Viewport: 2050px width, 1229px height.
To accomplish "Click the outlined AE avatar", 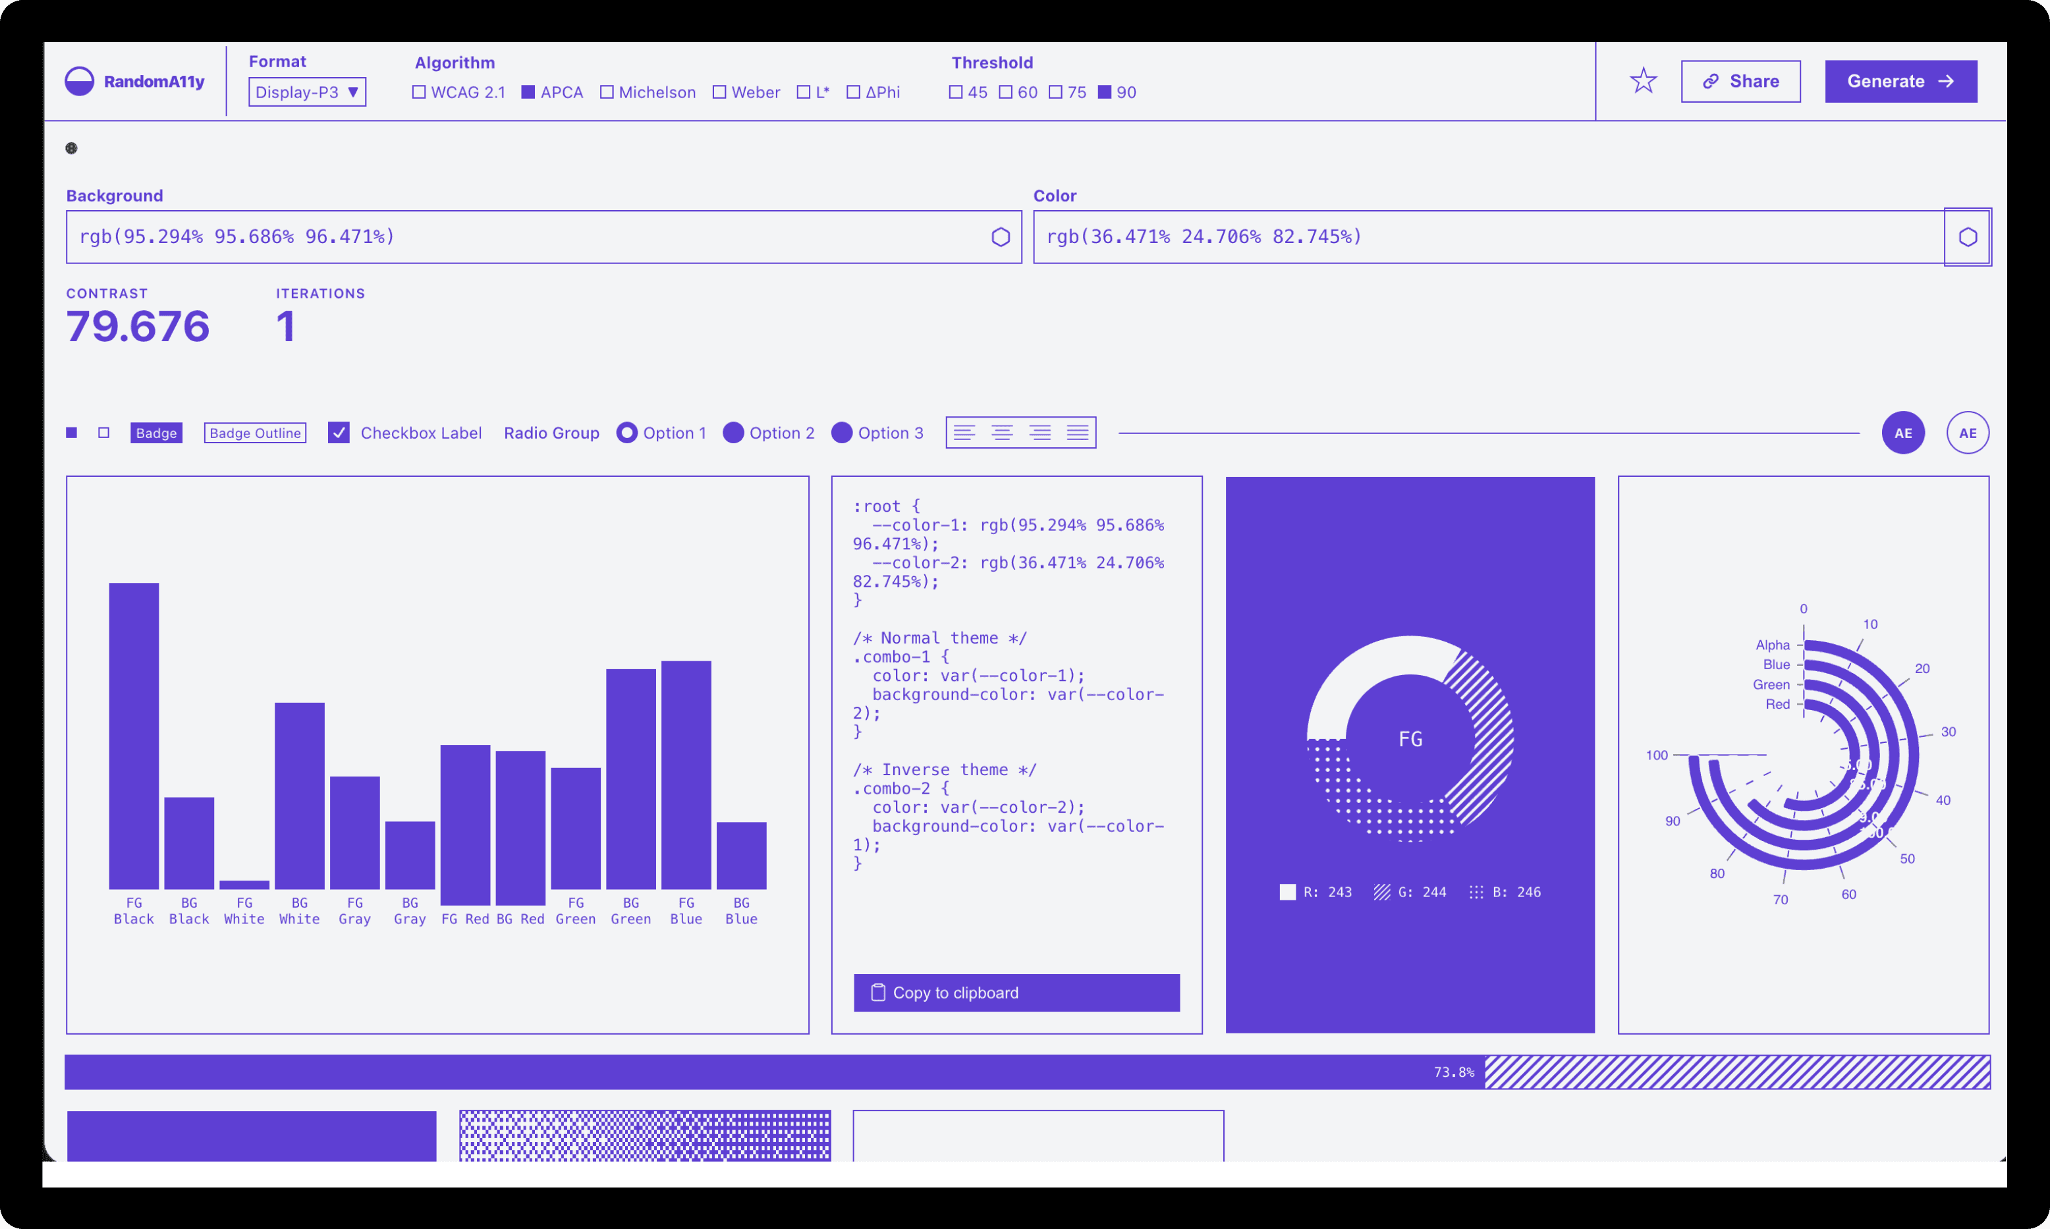I will (1968, 432).
